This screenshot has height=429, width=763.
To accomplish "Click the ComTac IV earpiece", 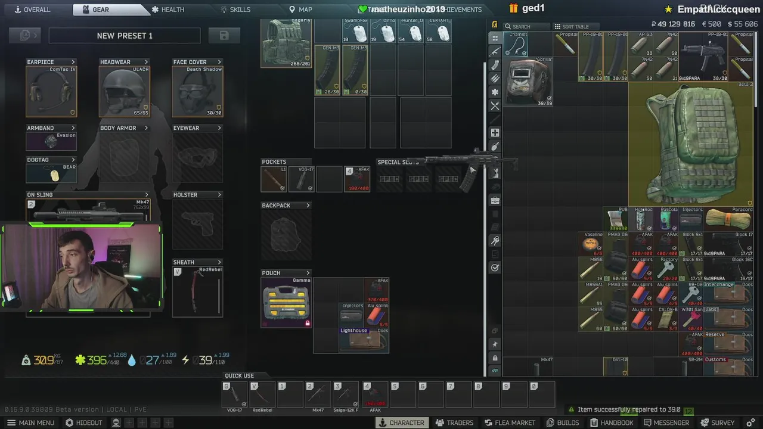I will click(x=51, y=91).
